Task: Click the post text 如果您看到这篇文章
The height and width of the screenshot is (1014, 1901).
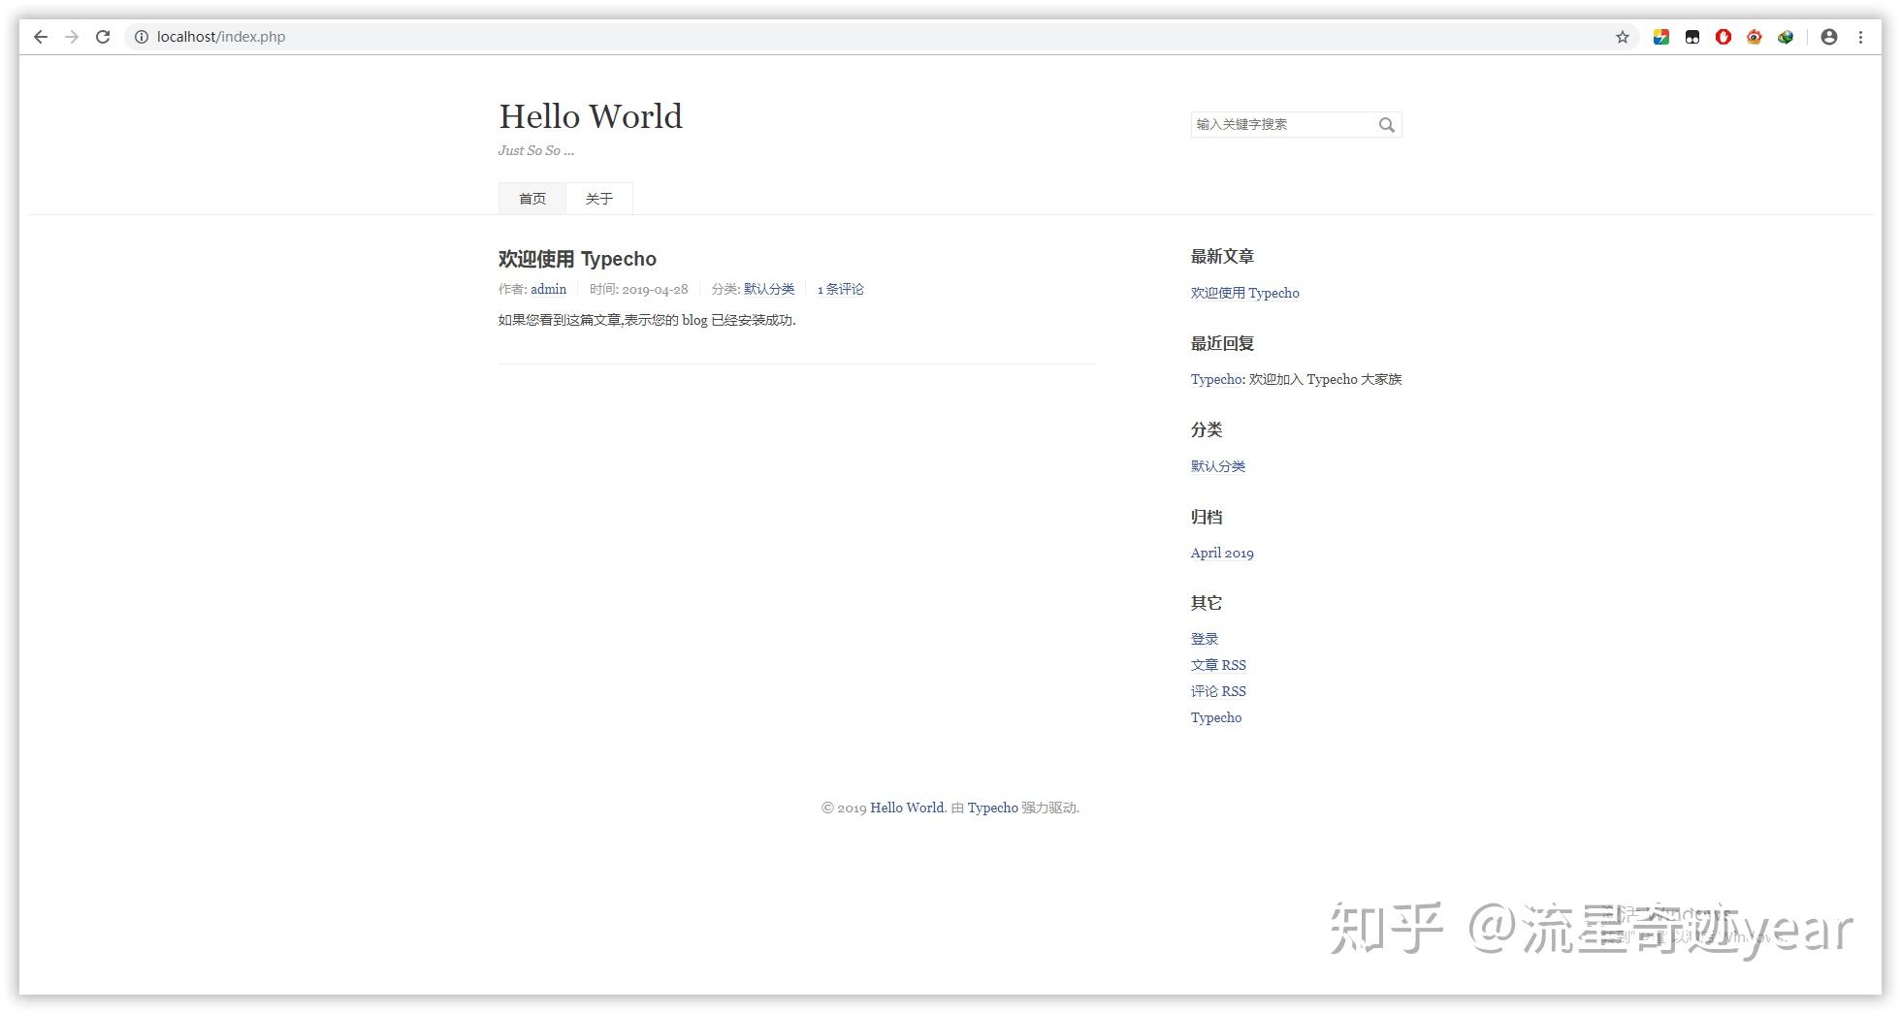Action: coord(560,320)
